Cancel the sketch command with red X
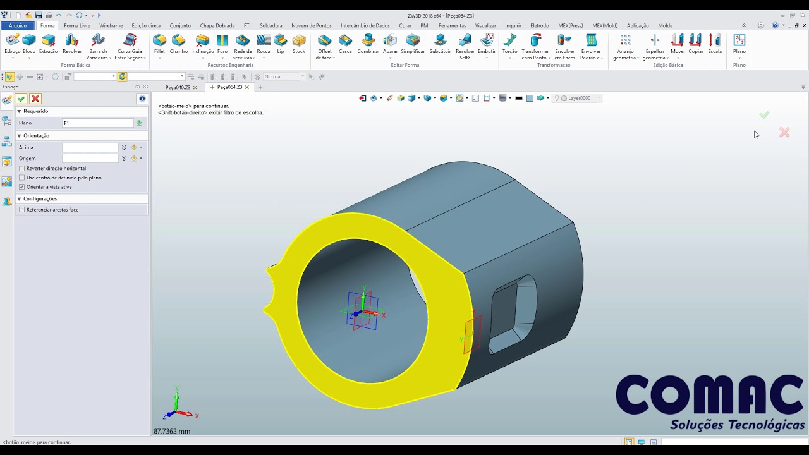 pos(35,99)
